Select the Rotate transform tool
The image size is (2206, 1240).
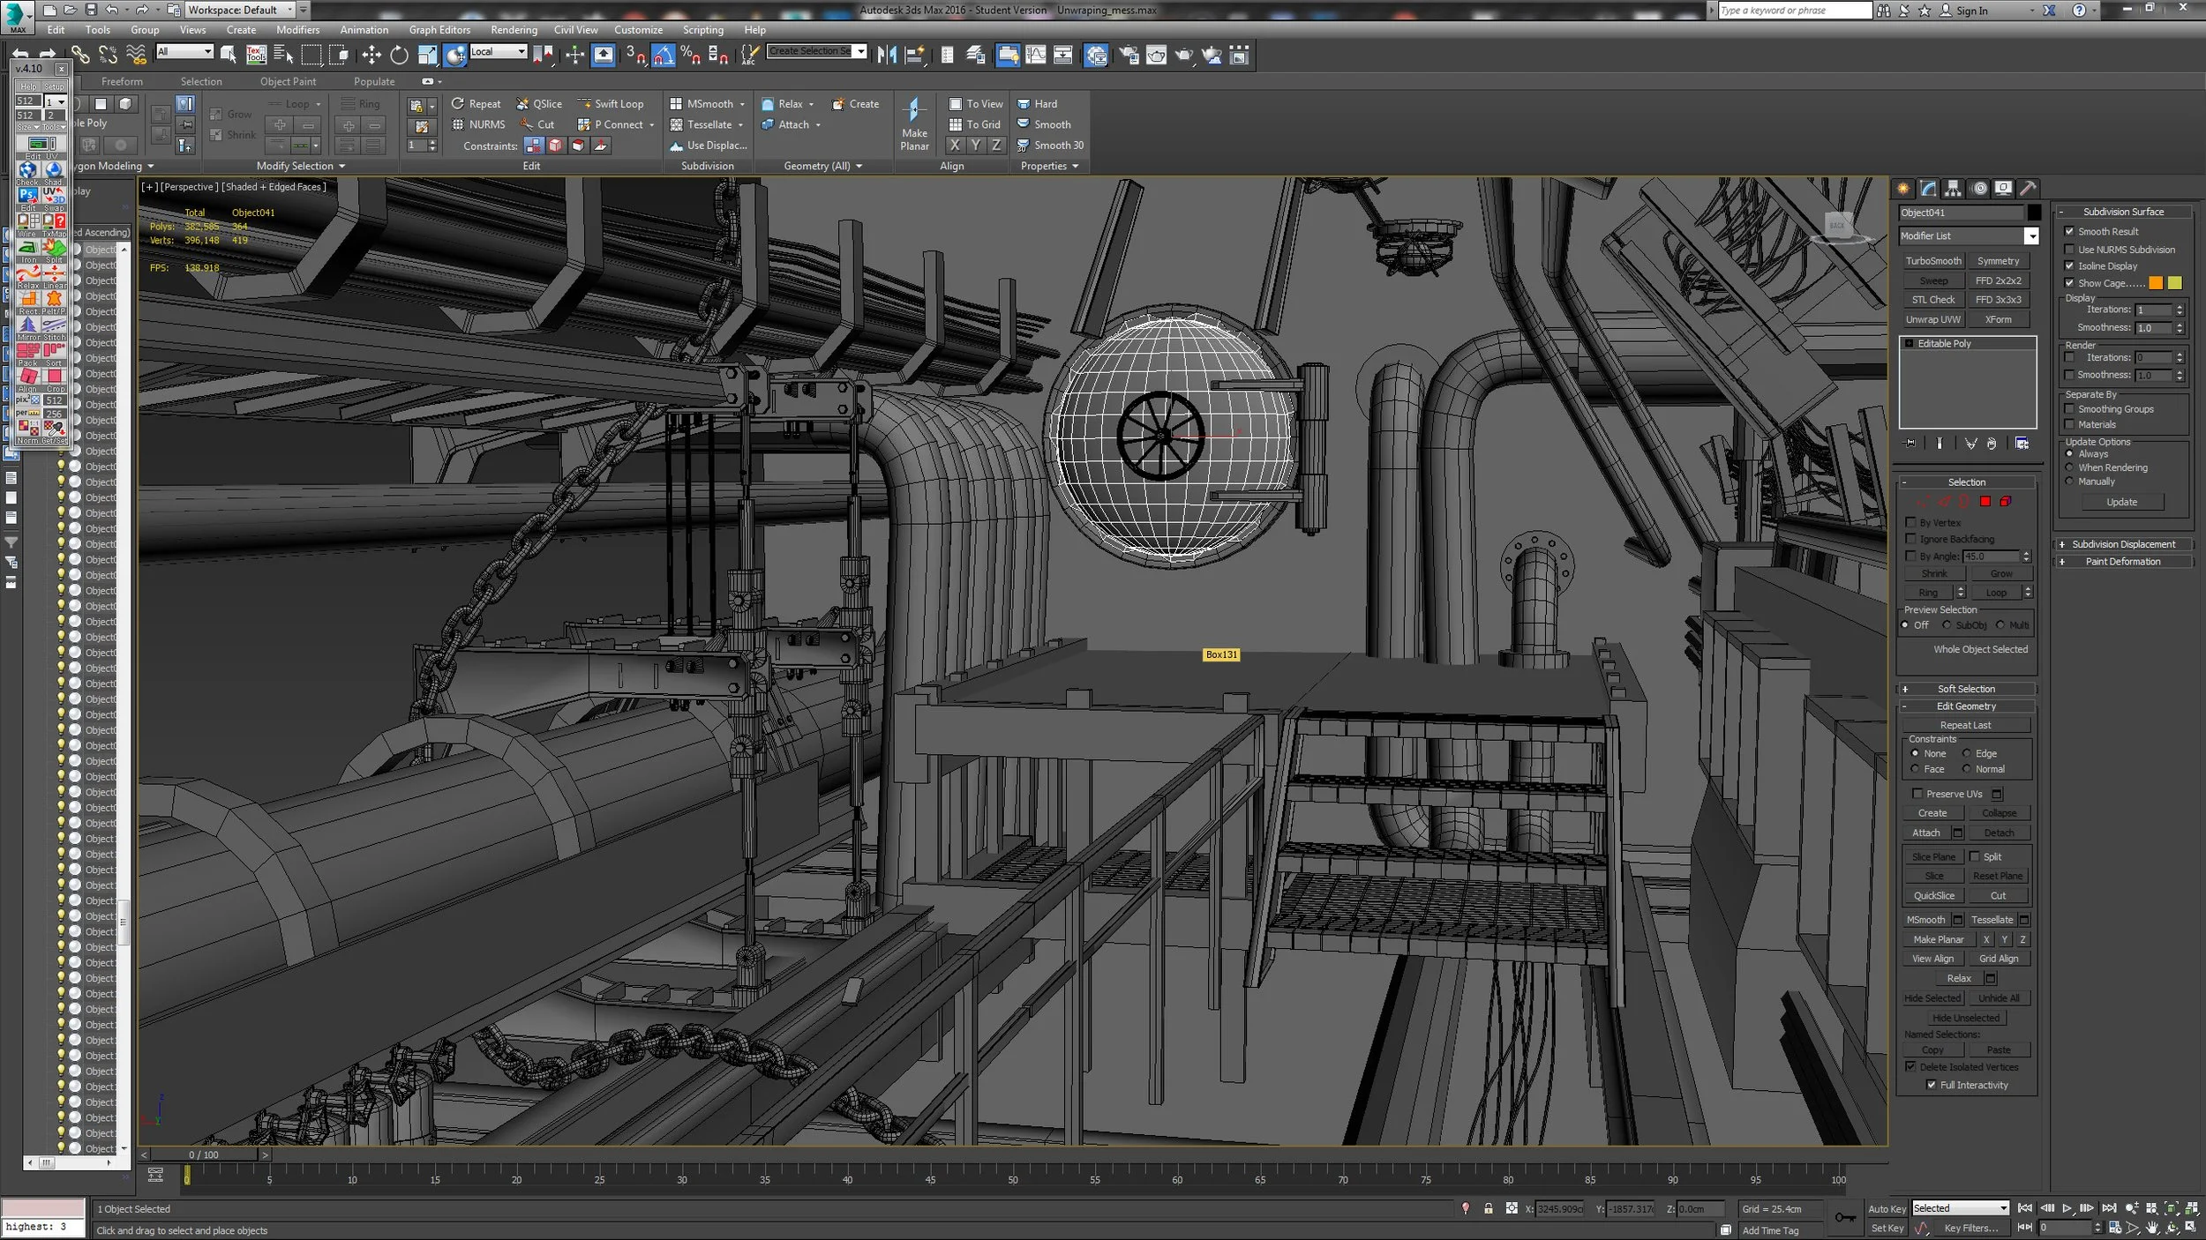tap(399, 56)
